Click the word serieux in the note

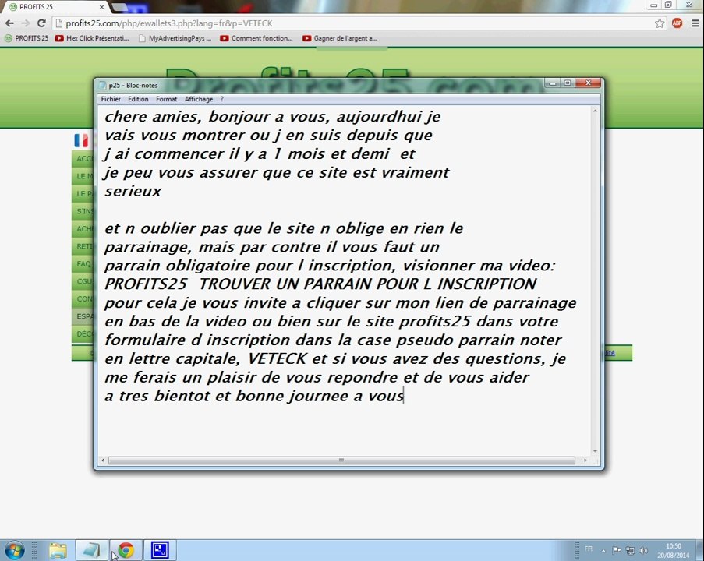pyautogui.click(x=133, y=191)
